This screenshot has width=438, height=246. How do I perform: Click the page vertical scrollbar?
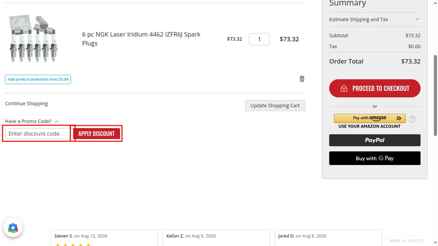coord(435,95)
